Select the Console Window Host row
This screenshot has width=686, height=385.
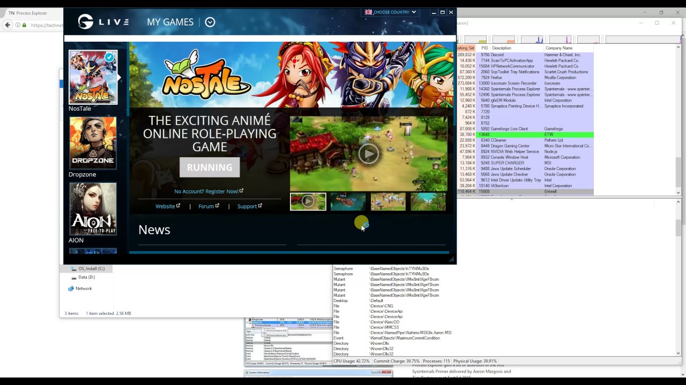coord(525,157)
